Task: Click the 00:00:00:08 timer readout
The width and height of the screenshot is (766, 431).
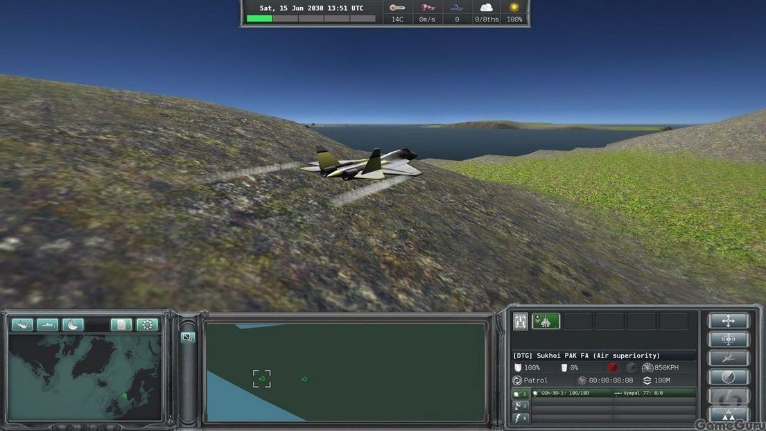Action: pyautogui.click(x=611, y=380)
